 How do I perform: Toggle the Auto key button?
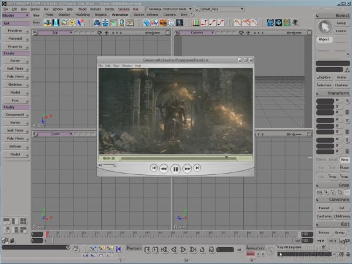coord(251,254)
